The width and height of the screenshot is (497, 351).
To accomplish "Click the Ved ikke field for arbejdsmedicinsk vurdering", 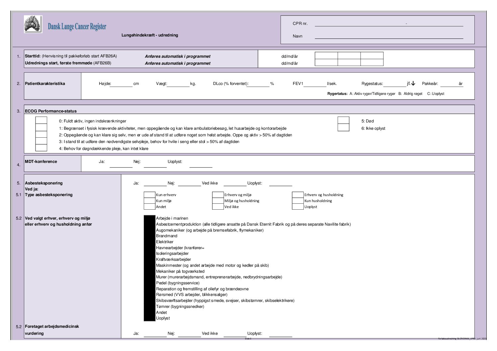I will point(235,333).
